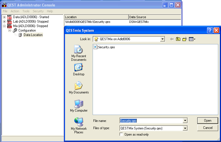221x142 pixels.
Task: Open the View menu icon
Action: click(192, 39)
